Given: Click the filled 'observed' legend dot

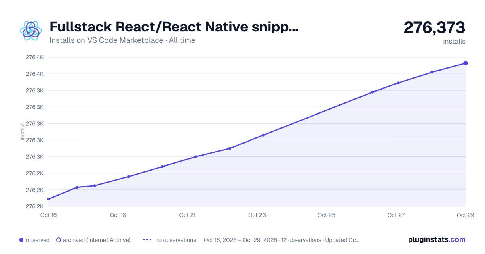Looking at the screenshot, I should coord(21,240).
